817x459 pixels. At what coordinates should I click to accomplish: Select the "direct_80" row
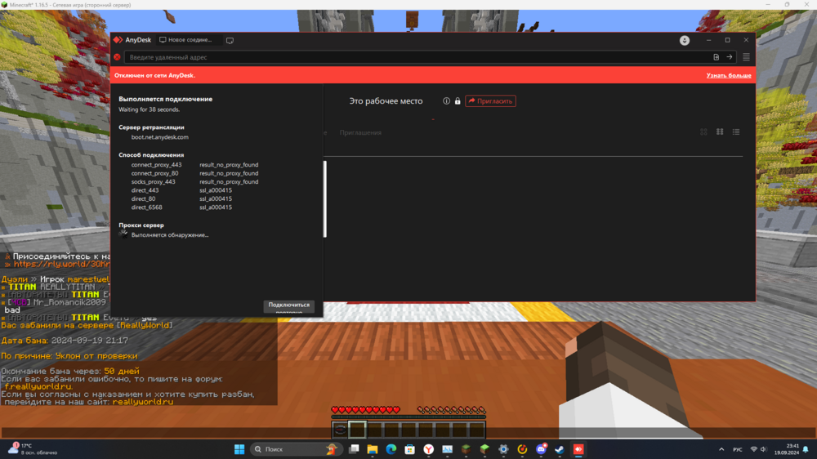click(x=181, y=198)
